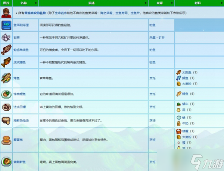Click the chowder bowl icon beside 海鲜杂烩汤
Image resolution: width=224 pixels, height=171 pixels.
pos(6,121)
